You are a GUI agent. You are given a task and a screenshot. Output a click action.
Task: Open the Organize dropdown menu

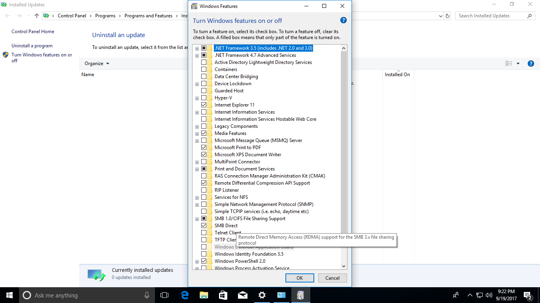[x=97, y=64]
